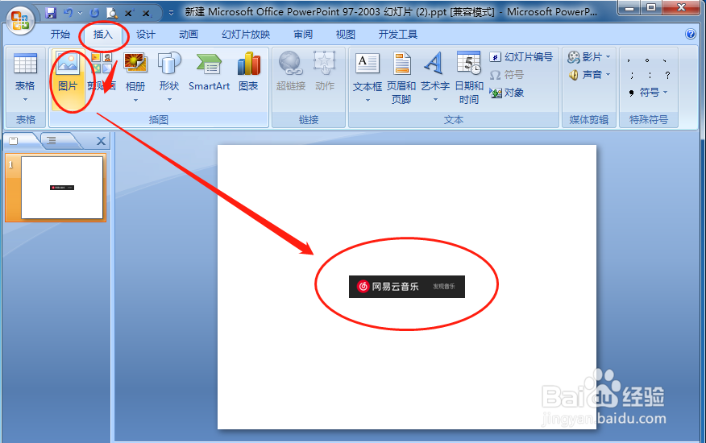Expand the 艺术字 dropdown arrow
This screenshot has height=443, width=706.
pos(435,100)
